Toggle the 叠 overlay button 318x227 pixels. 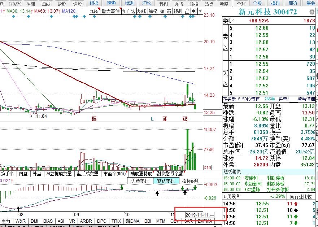(162, 11)
